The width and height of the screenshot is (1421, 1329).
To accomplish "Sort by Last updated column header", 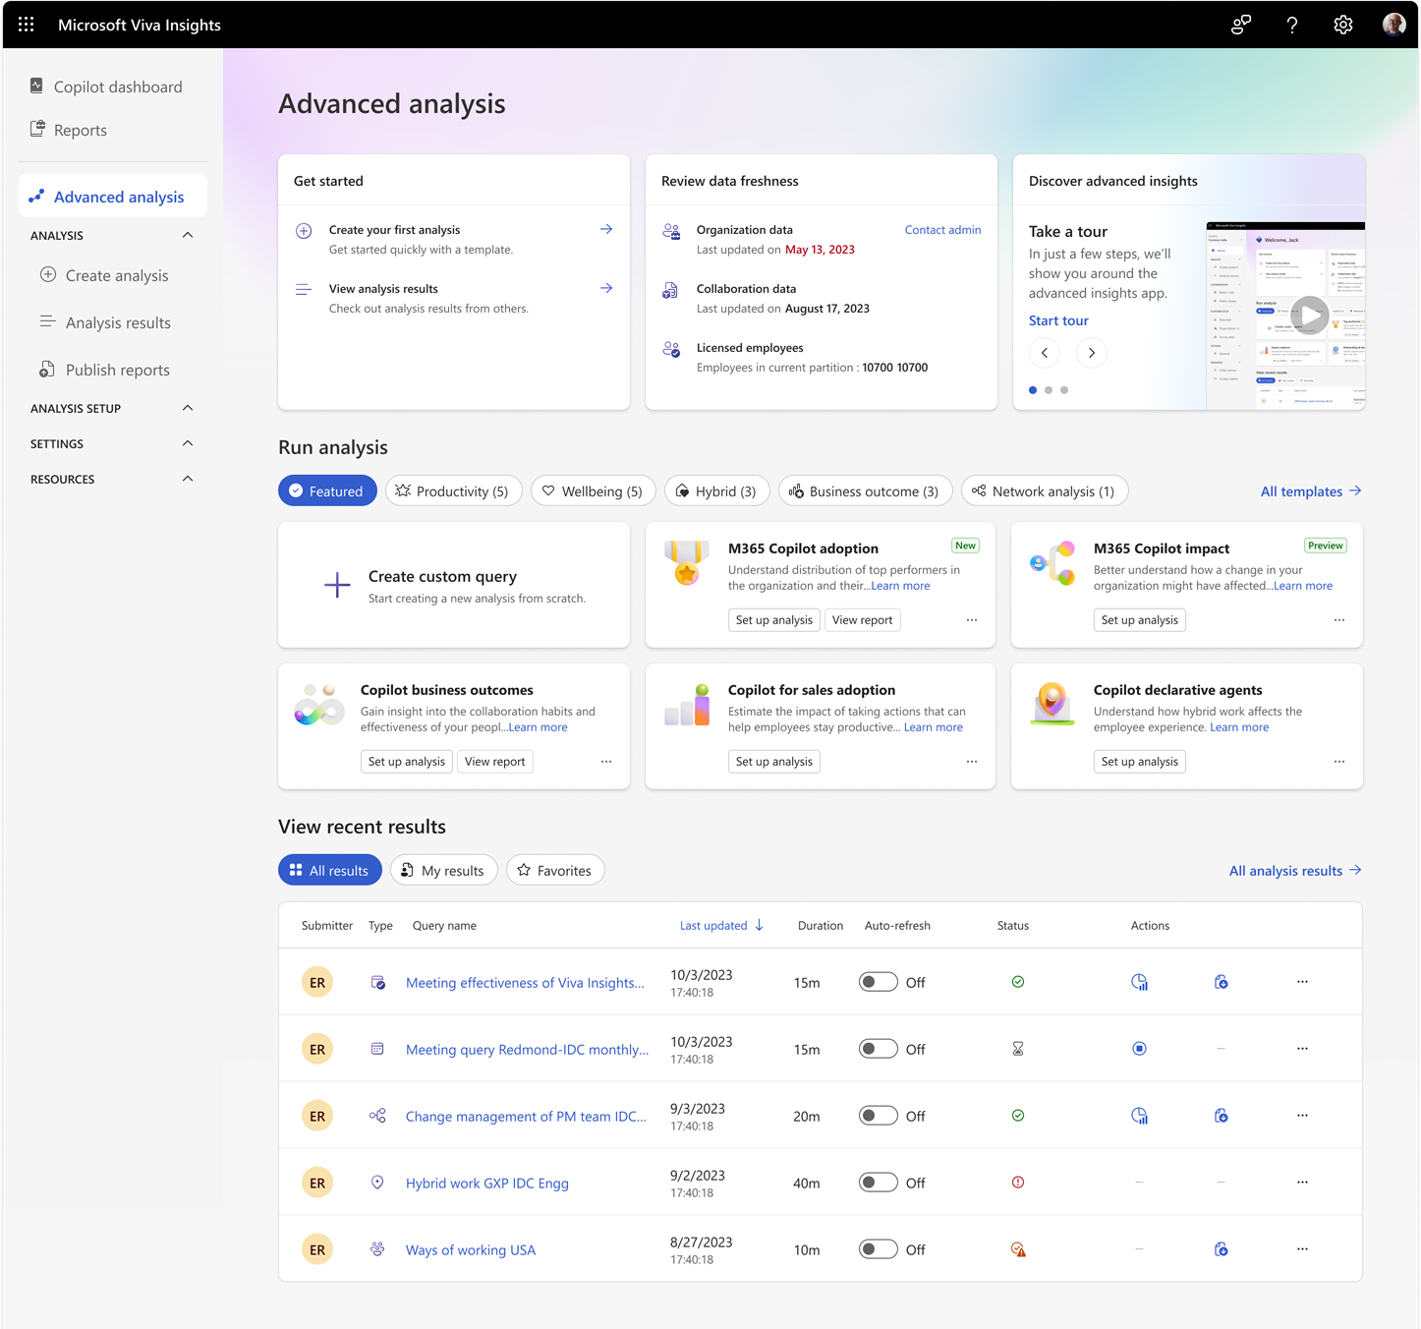I will point(721,925).
